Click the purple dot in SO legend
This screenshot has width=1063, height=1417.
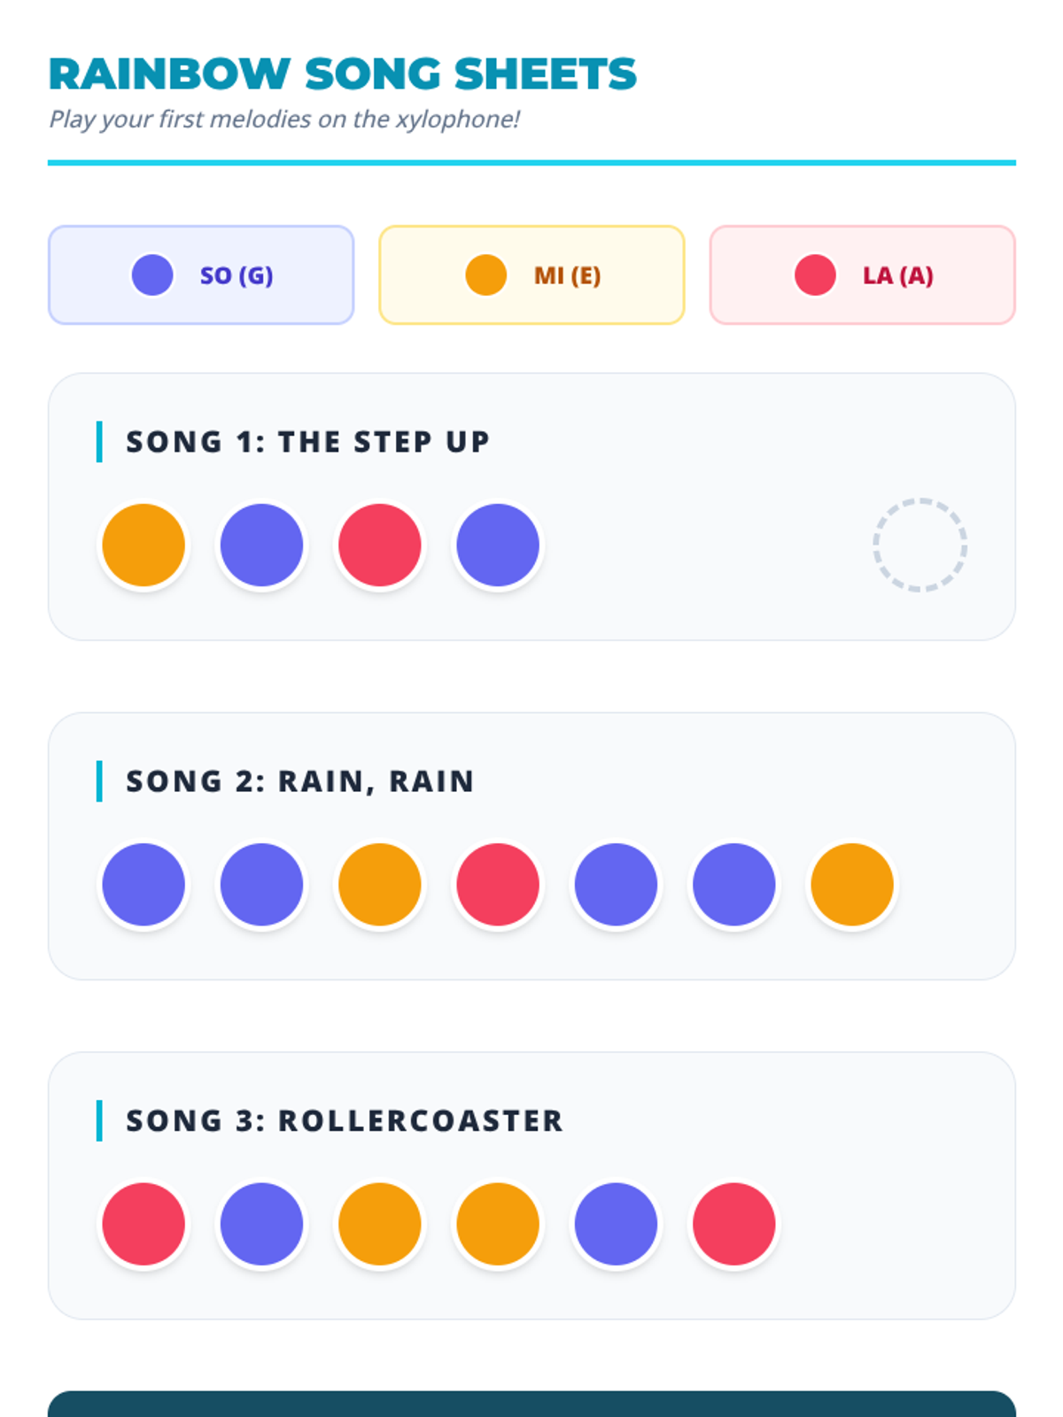click(152, 275)
